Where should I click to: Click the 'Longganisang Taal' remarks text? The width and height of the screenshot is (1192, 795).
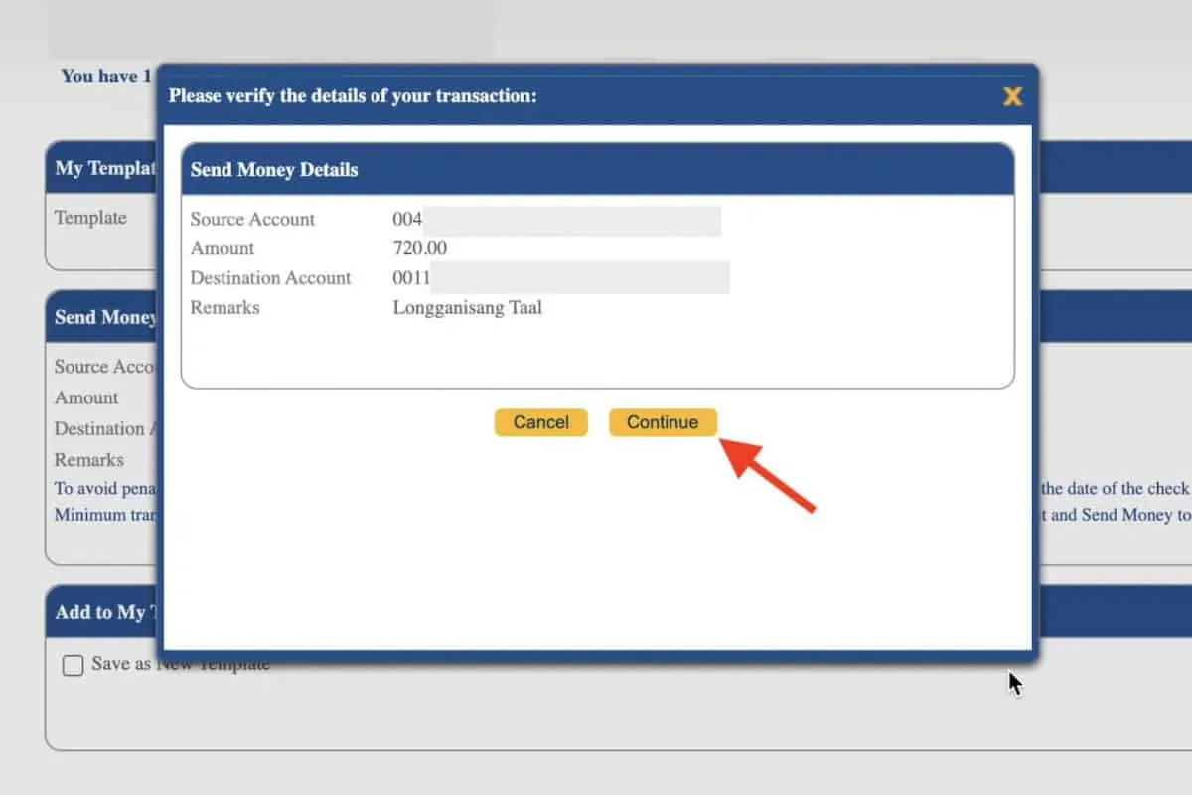pos(468,308)
